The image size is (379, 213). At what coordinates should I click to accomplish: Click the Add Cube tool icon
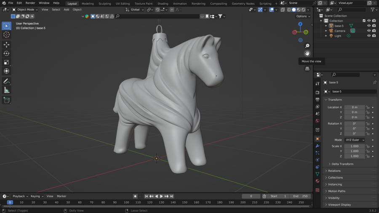[6, 100]
